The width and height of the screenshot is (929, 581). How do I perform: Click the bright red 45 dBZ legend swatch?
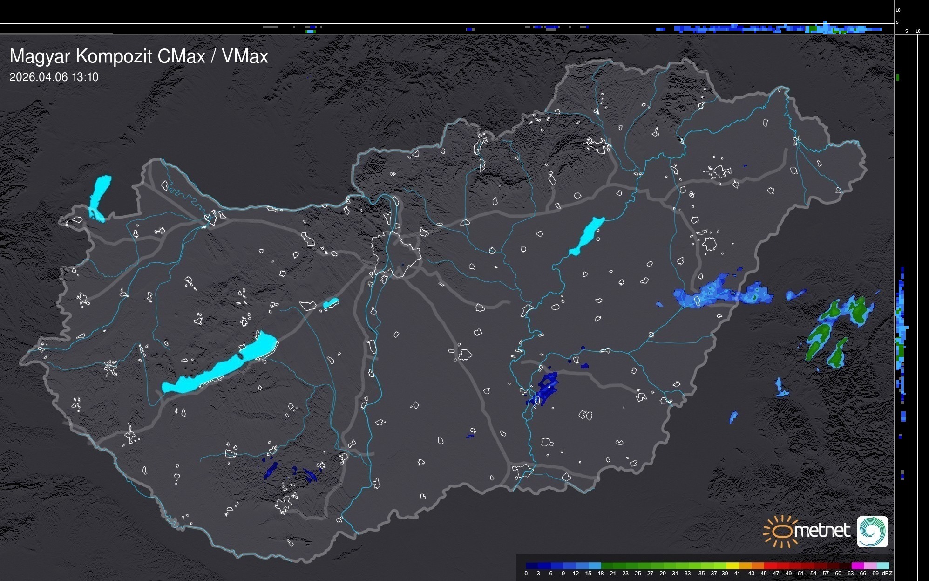point(769,566)
